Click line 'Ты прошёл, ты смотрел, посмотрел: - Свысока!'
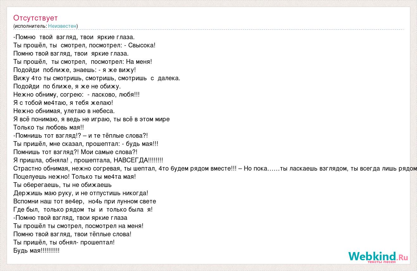This screenshot has height=271, width=417. pos(85,45)
